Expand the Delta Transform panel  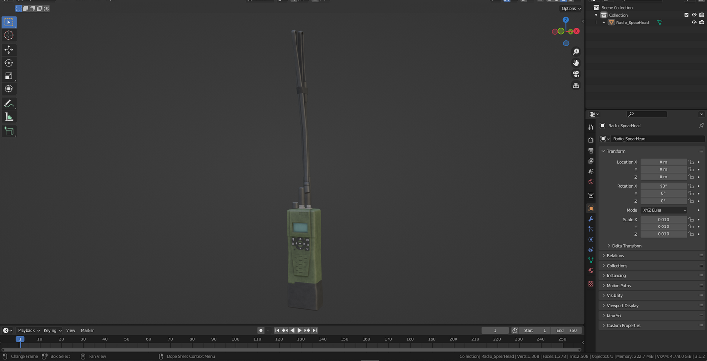tap(626, 246)
